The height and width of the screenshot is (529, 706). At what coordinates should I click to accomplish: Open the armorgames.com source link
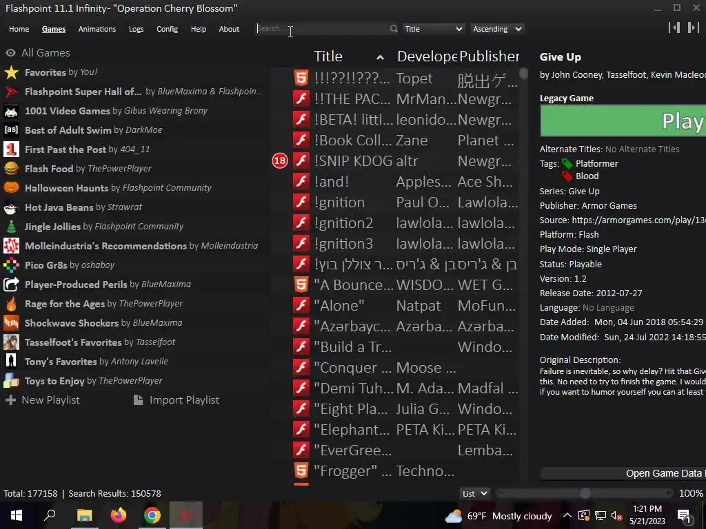pyautogui.click(x=638, y=220)
